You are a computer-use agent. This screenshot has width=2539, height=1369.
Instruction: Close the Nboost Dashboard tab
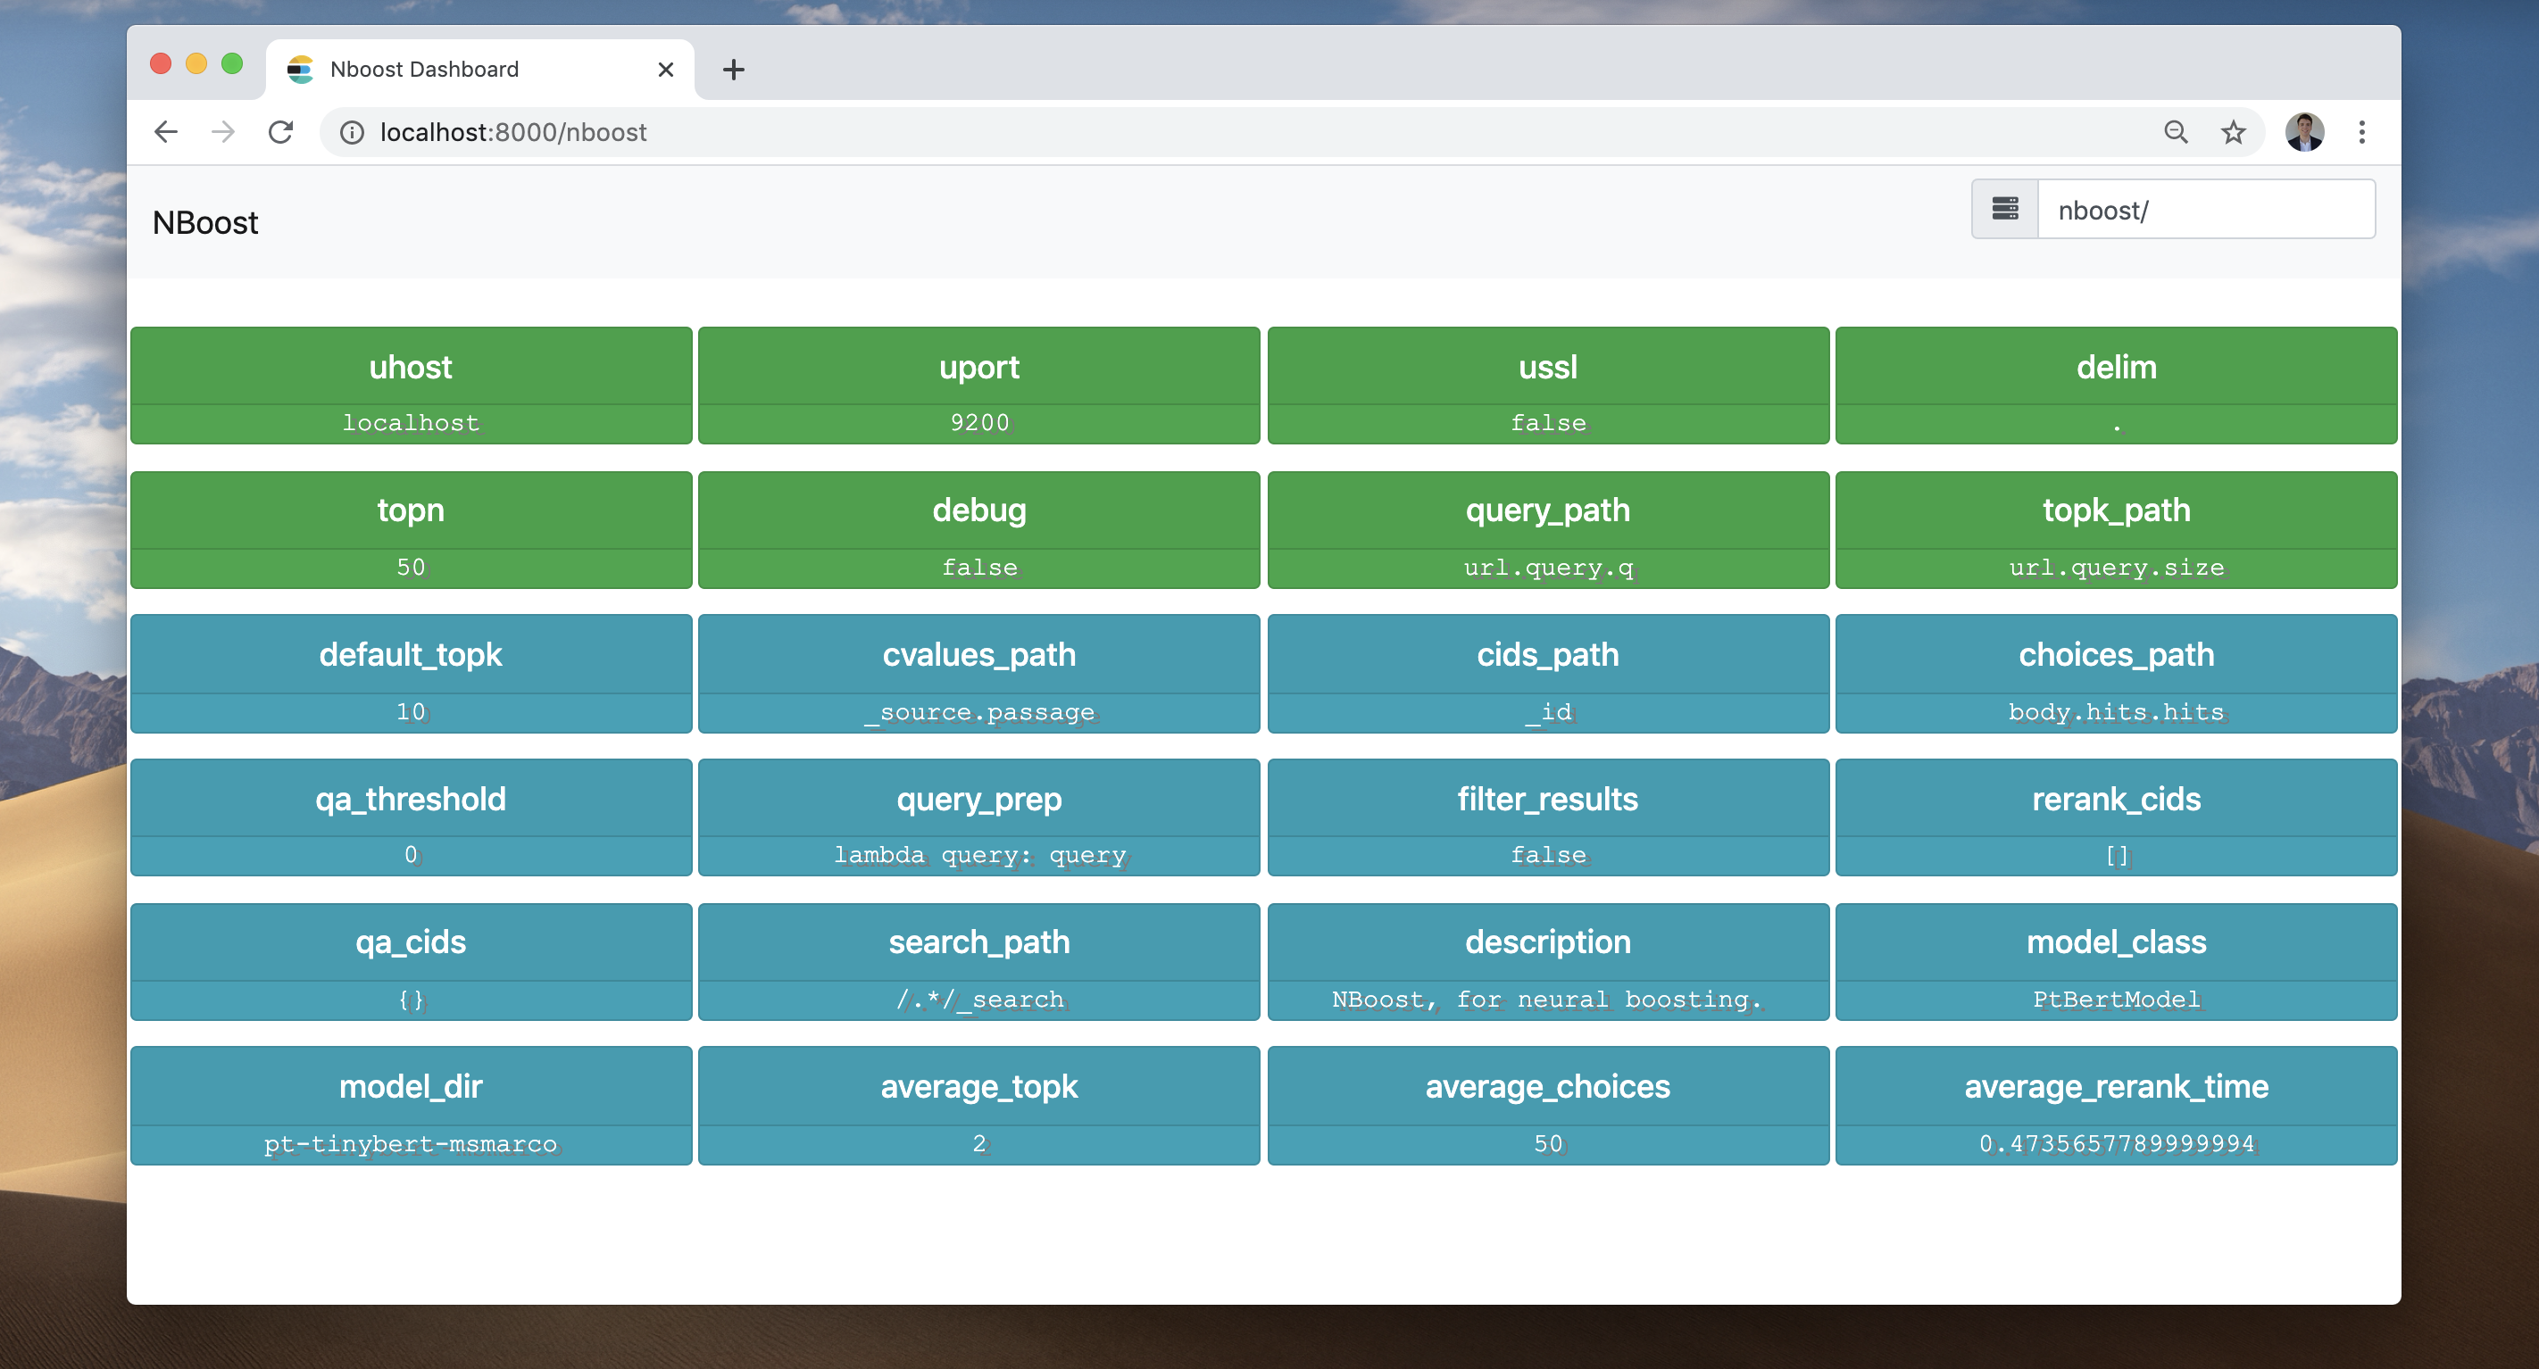pos(665,69)
